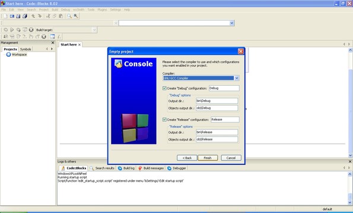Uncheck Create "Debug" configuration checkbox
The width and height of the screenshot is (353, 213).
(x=164, y=88)
